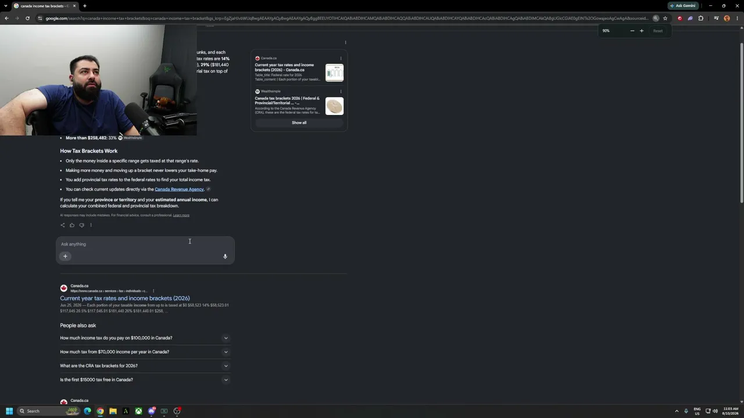Click the Ask Gemini button

[x=683, y=6]
